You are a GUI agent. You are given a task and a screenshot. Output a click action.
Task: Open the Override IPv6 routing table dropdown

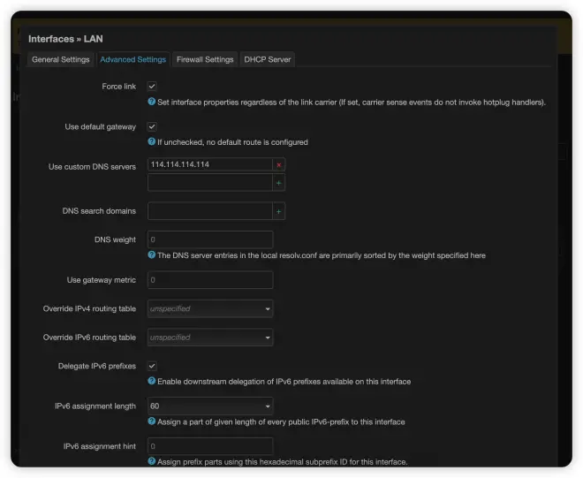[x=210, y=338]
